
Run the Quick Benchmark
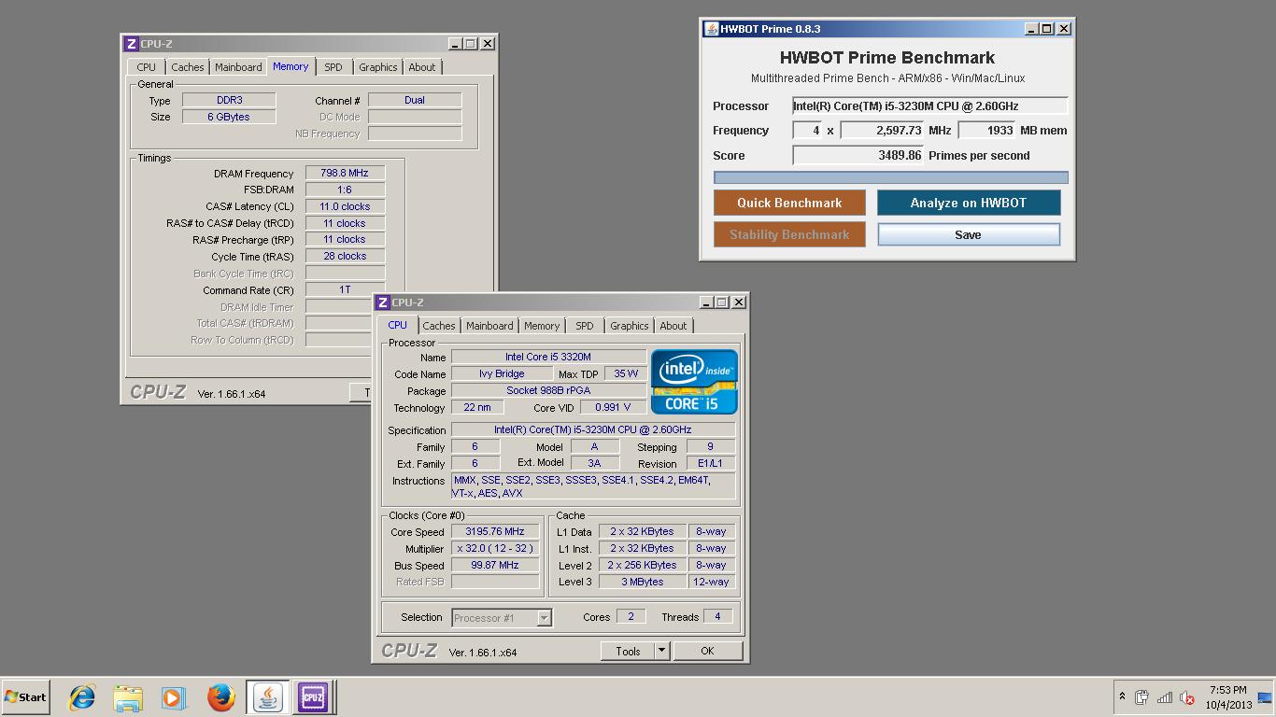(x=789, y=203)
